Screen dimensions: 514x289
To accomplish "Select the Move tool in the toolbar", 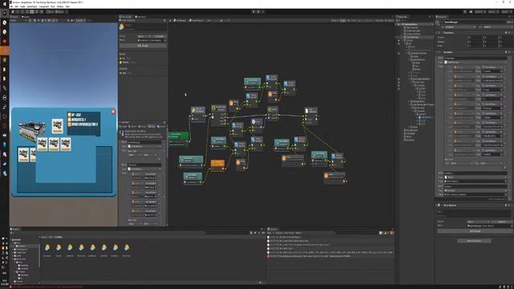I will point(18,12).
